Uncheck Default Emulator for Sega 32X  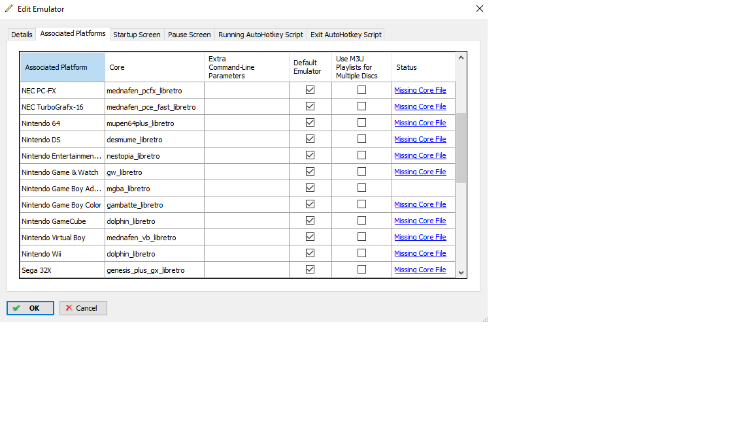310,270
